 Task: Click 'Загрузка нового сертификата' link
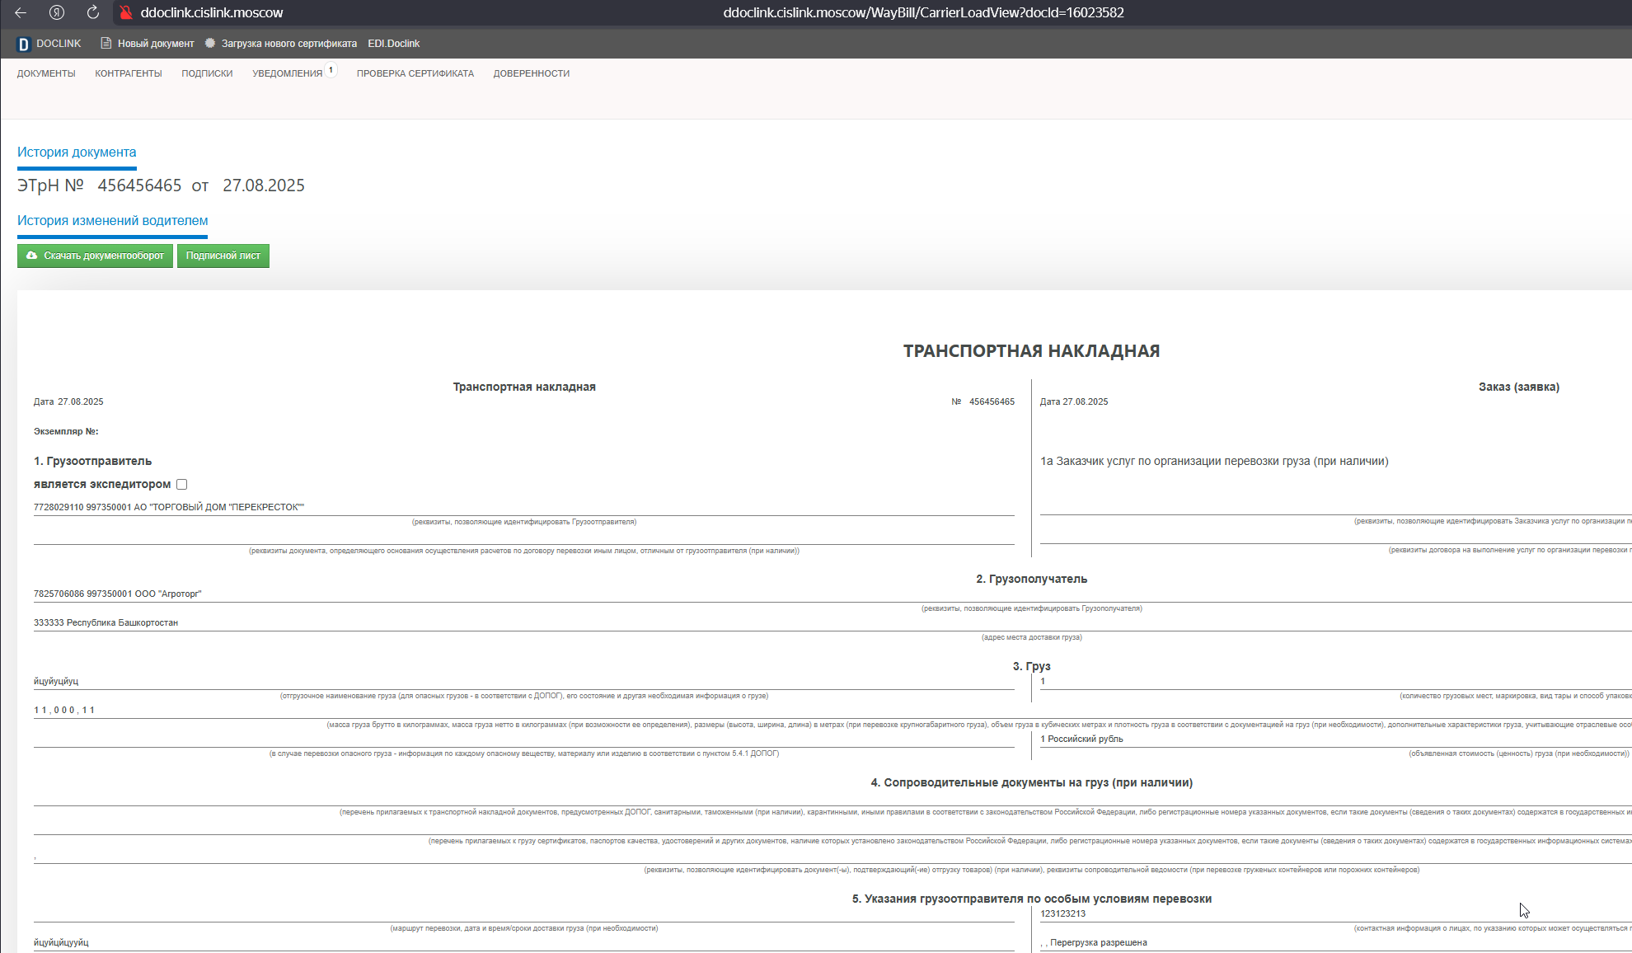point(289,44)
